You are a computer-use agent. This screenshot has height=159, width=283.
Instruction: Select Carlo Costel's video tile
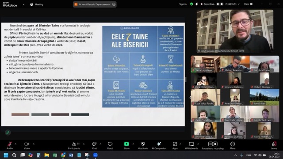(x=206, y=114)
